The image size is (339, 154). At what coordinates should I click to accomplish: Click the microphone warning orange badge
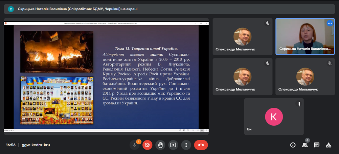(x=139, y=142)
